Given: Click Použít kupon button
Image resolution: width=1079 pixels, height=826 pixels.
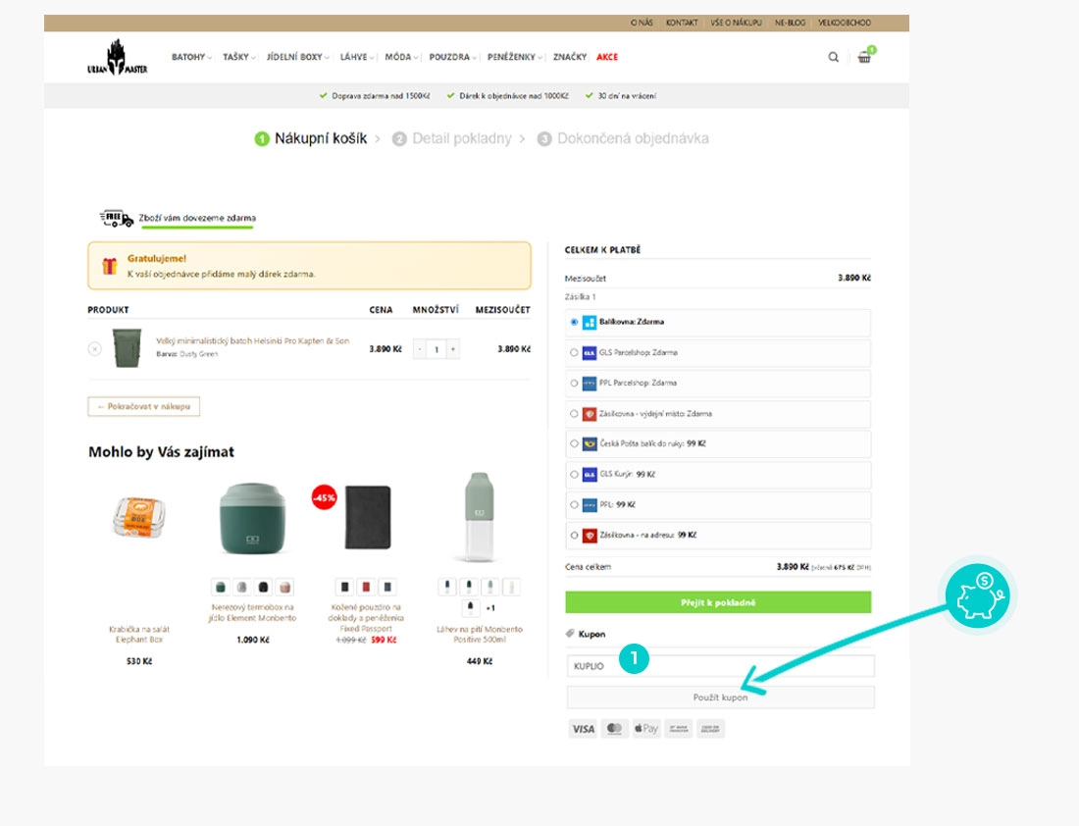Looking at the screenshot, I should click(x=721, y=697).
